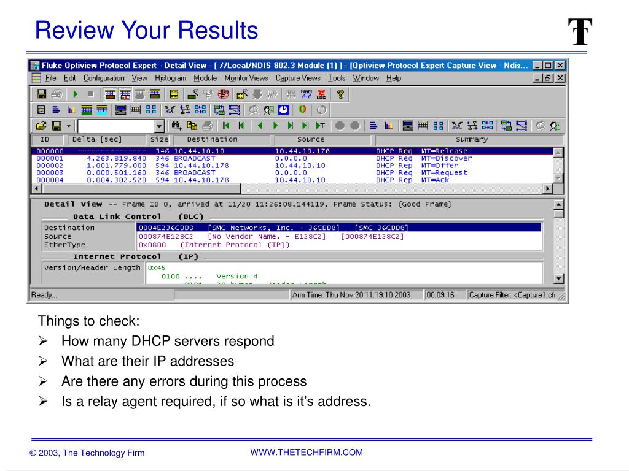Open the File menu
The width and height of the screenshot is (629, 471).
pyautogui.click(x=51, y=78)
